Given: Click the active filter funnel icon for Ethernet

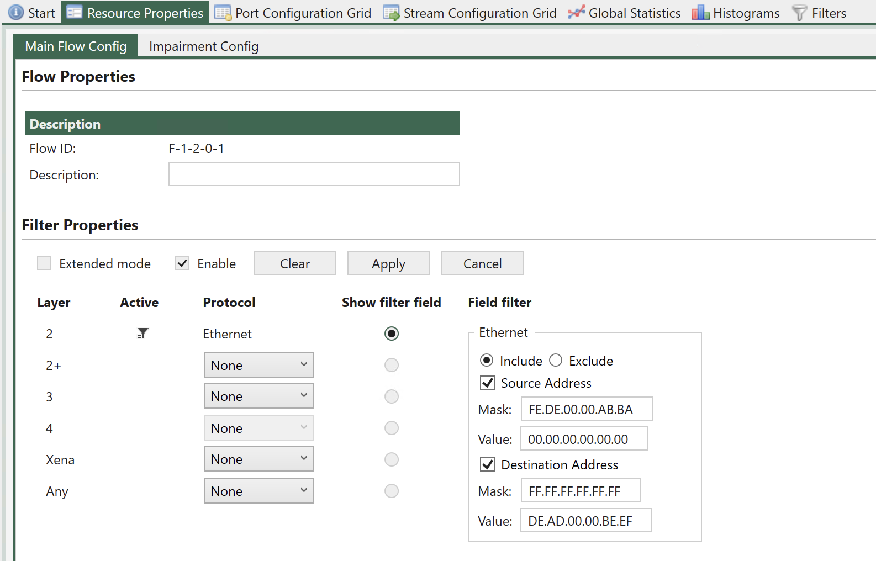Looking at the screenshot, I should coord(143,333).
